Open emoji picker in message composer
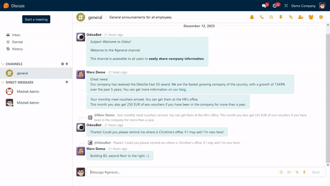Image resolution: width=330 pixels, height=186 pixels. (x=281, y=172)
